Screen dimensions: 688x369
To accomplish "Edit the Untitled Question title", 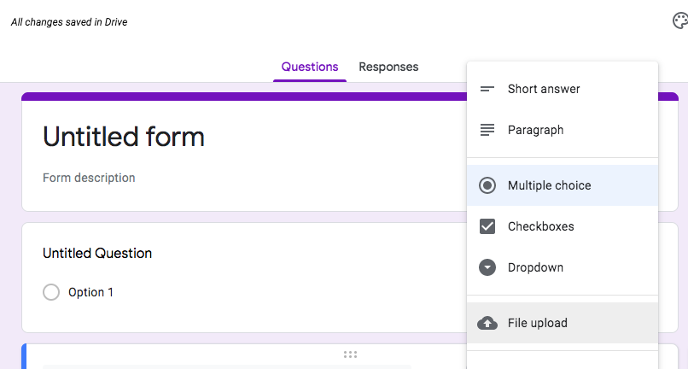I will pos(97,254).
